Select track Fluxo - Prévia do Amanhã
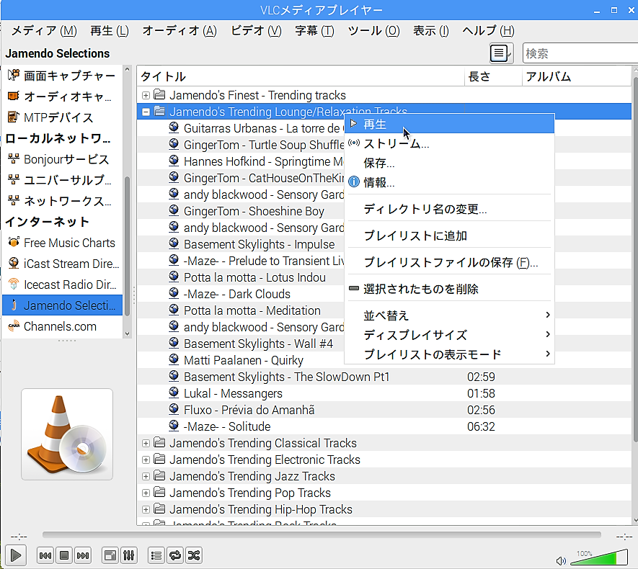Image resolution: width=638 pixels, height=569 pixels. (384, 410)
